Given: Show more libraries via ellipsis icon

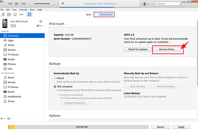Looking at the screenshot, I should tap(21, 14).
